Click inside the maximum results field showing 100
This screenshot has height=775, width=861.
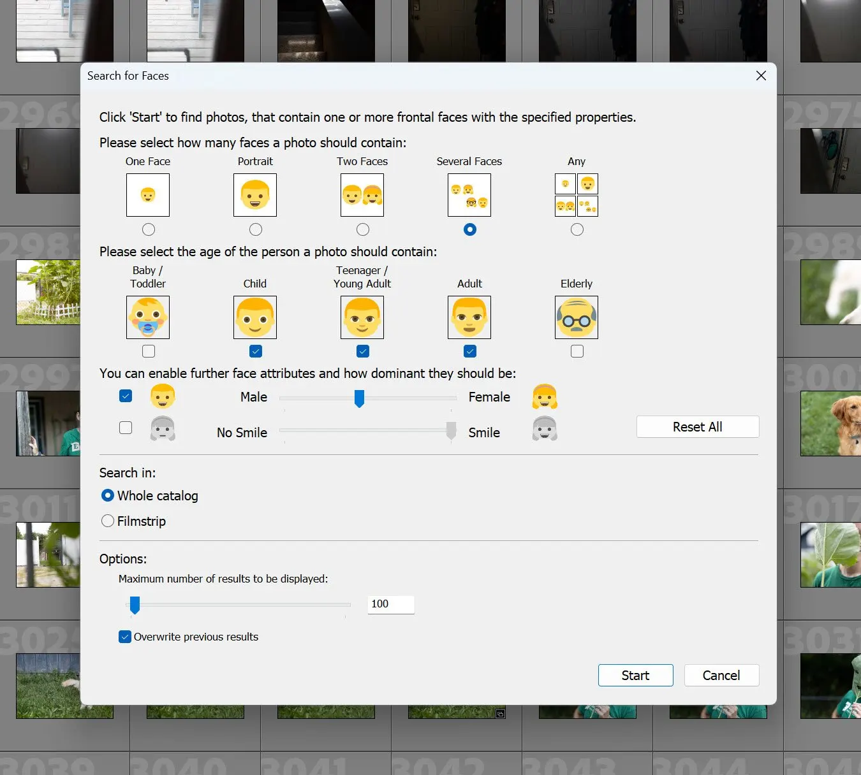pyautogui.click(x=390, y=604)
